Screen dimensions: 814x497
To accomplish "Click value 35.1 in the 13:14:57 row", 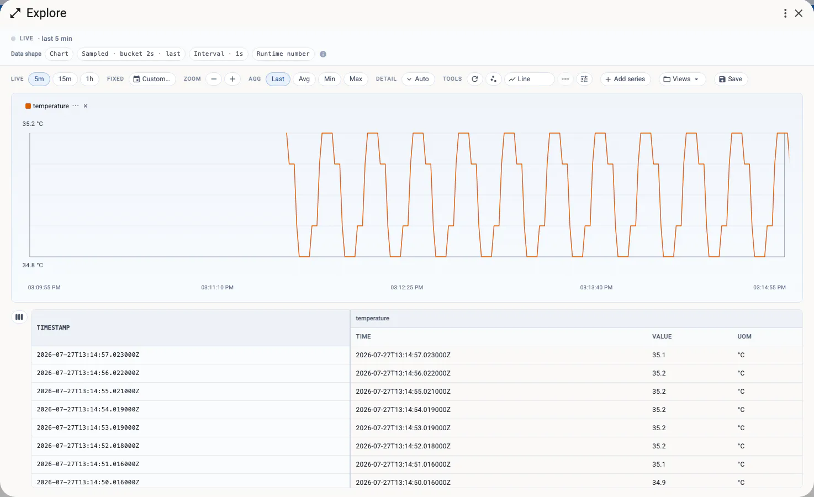I will [x=659, y=355].
